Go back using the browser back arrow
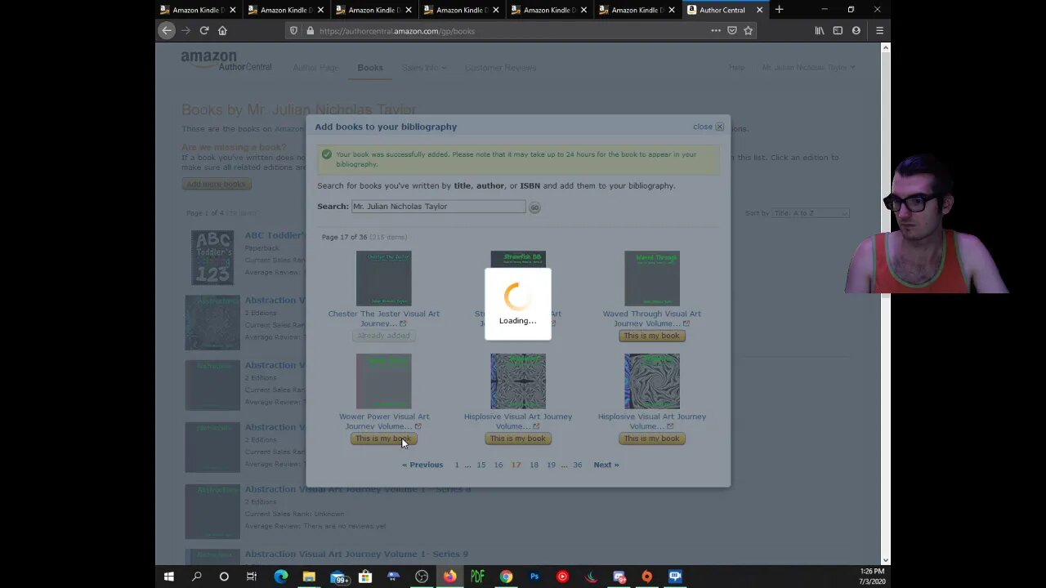 (167, 30)
